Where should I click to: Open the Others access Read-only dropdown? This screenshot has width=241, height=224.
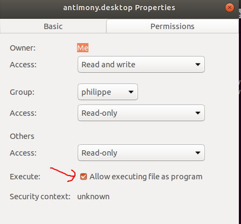click(x=141, y=153)
